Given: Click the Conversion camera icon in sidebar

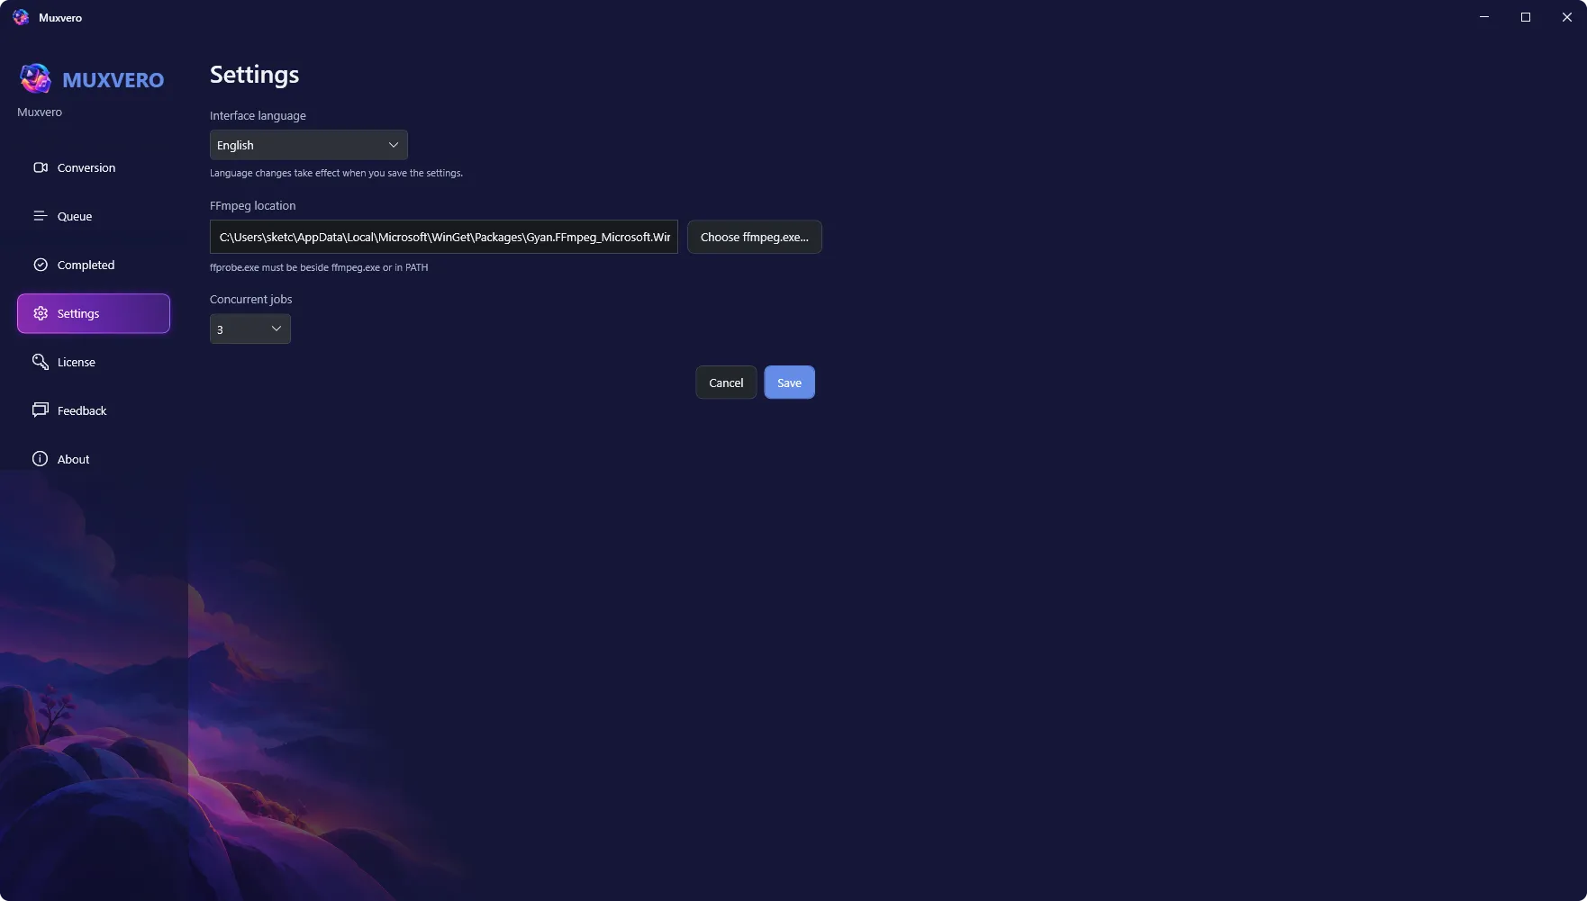Looking at the screenshot, I should tap(41, 167).
